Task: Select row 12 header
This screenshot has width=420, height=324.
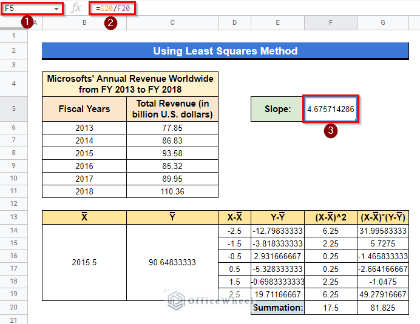Action: 14,203
